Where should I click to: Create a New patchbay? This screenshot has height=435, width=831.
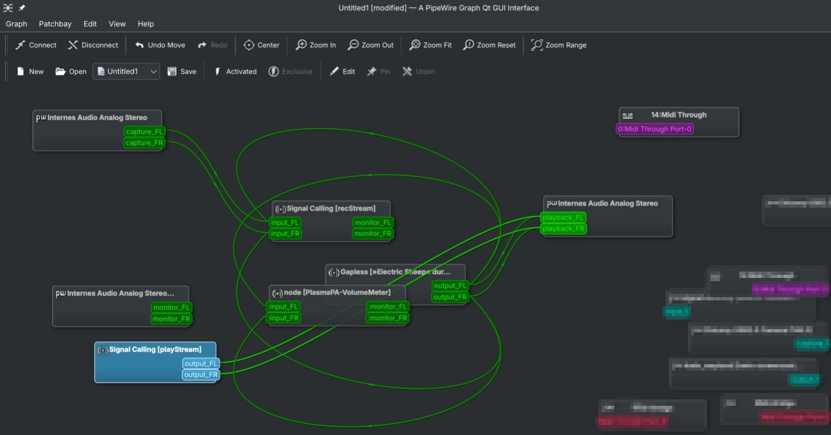point(30,71)
